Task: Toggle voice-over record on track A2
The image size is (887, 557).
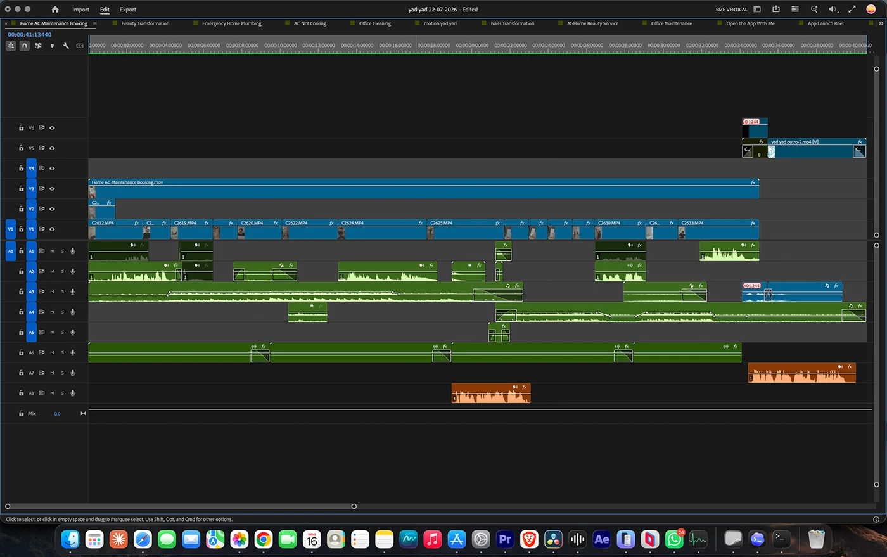Action: 73,271
